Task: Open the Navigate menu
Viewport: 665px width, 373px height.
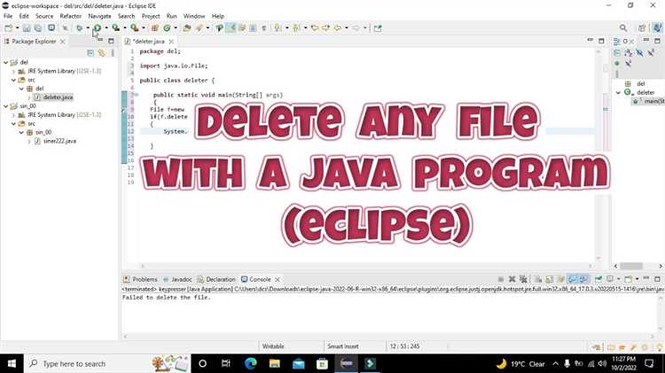Action: coord(99,16)
